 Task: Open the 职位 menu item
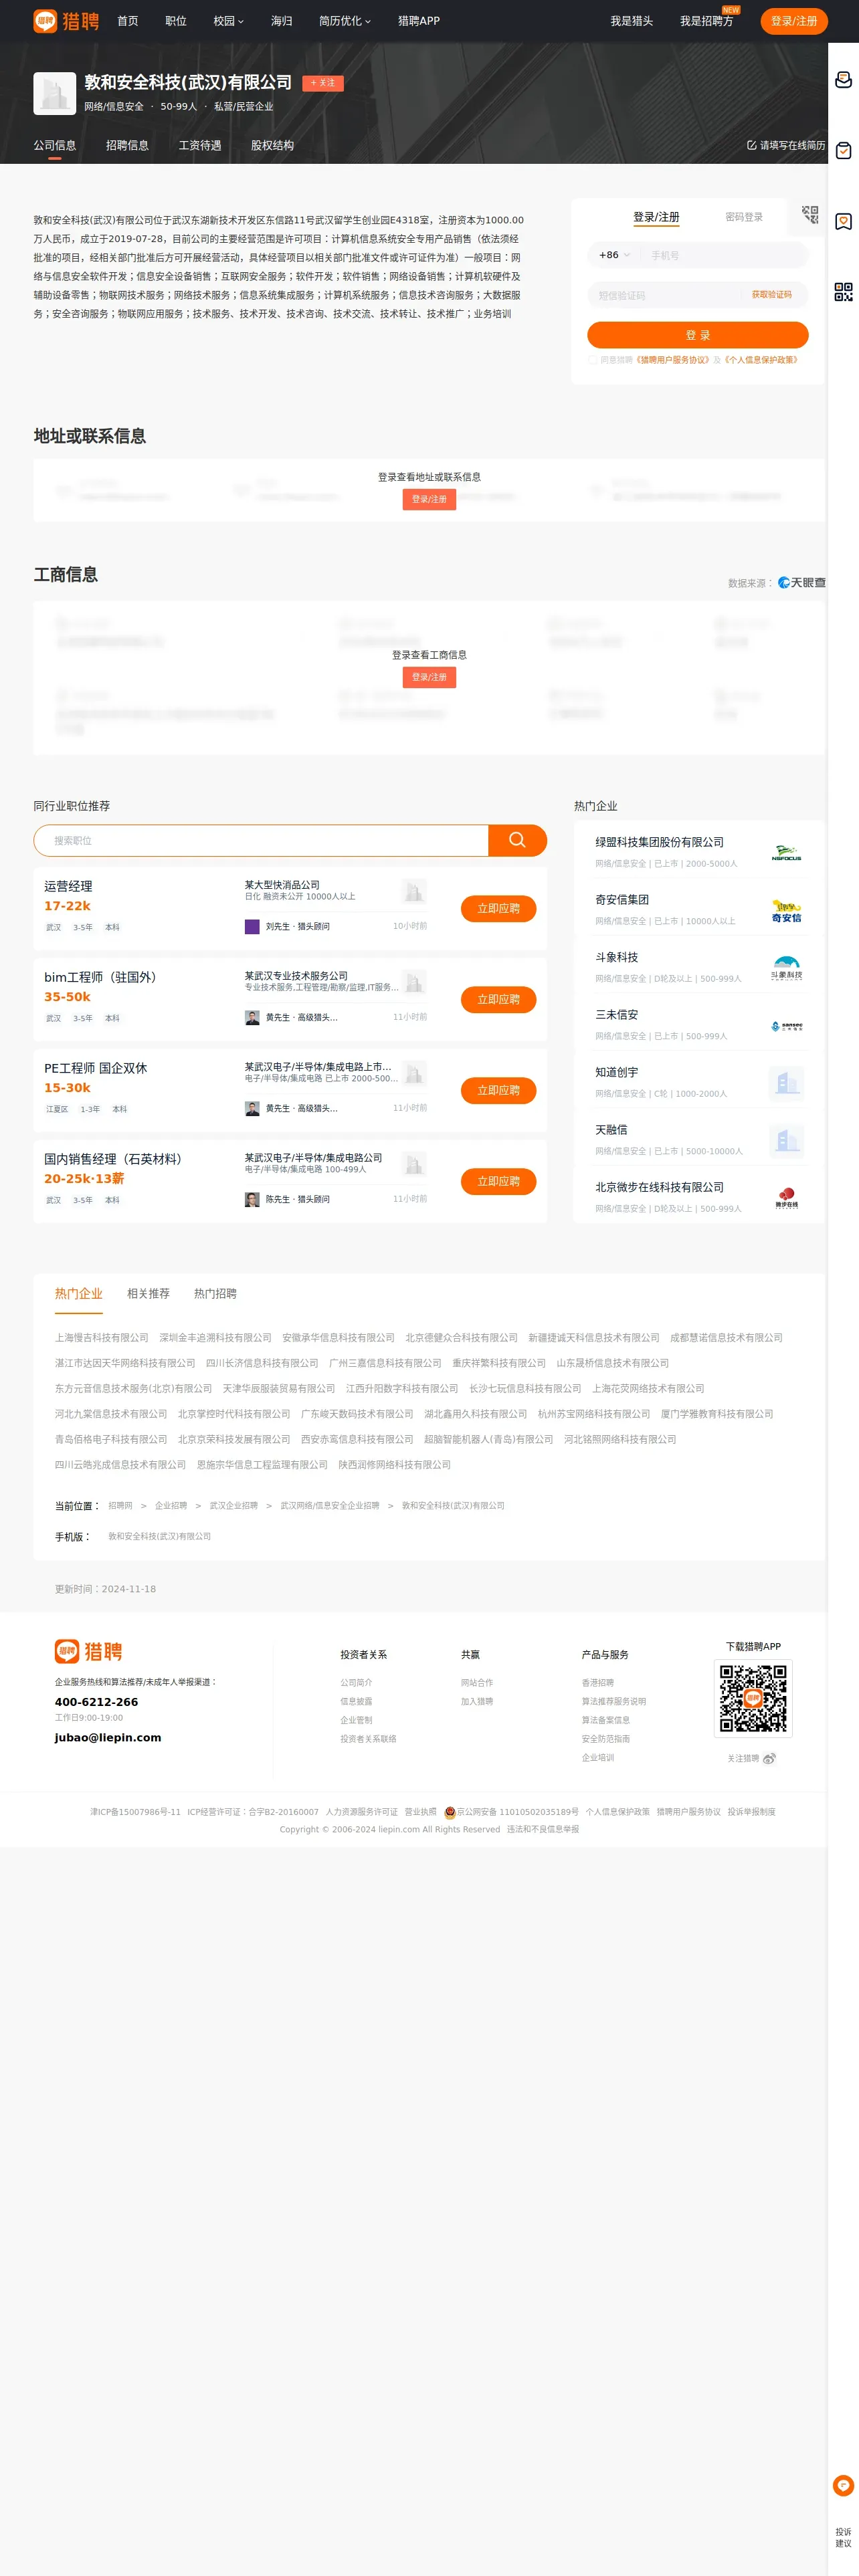pos(176,21)
